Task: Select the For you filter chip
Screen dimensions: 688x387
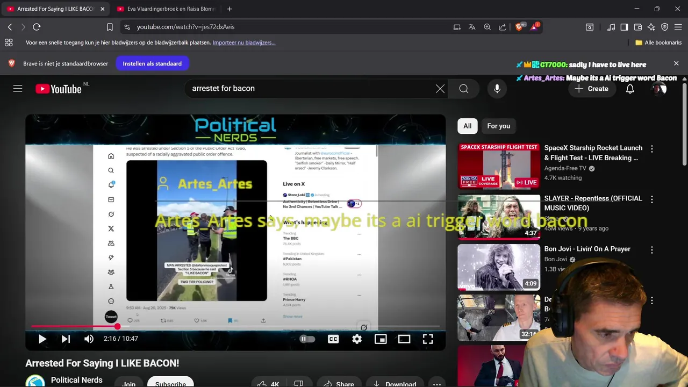Action: tap(499, 126)
